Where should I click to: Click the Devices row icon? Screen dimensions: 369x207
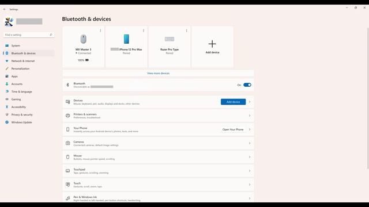[x=68, y=102]
